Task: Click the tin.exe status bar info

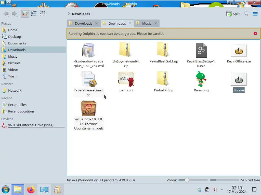Action: (x=101, y=180)
